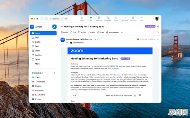Show the +2 additional labels

click(158, 26)
